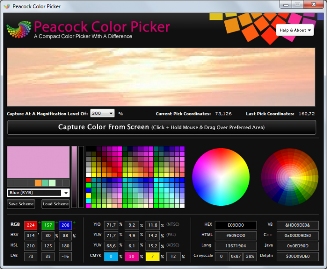Select the pale green scheme swatch under preview
The height and width of the screenshot is (269, 327).
point(52,183)
